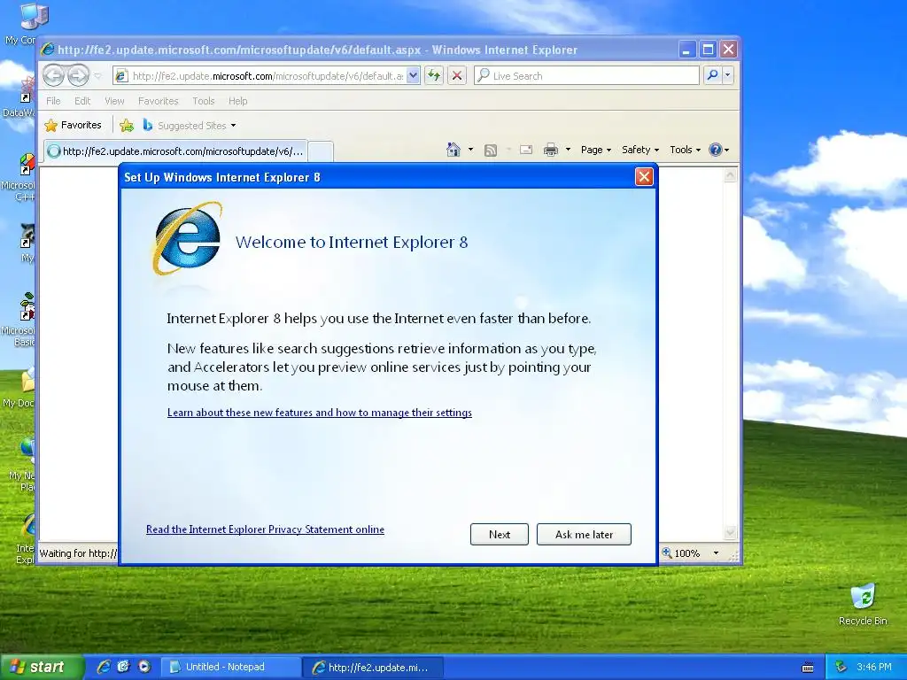
Task: Open Learn about these new features link
Action: tap(319, 413)
